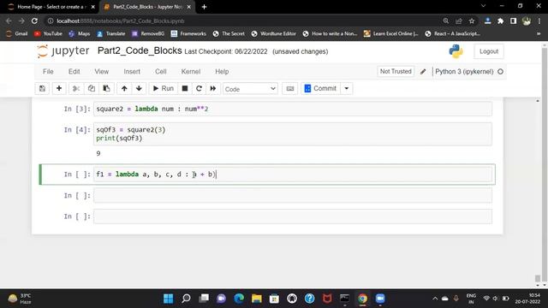Open the Kernel menu
Image resolution: width=548 pixels, height=308 pixels.
click(191, 72)
